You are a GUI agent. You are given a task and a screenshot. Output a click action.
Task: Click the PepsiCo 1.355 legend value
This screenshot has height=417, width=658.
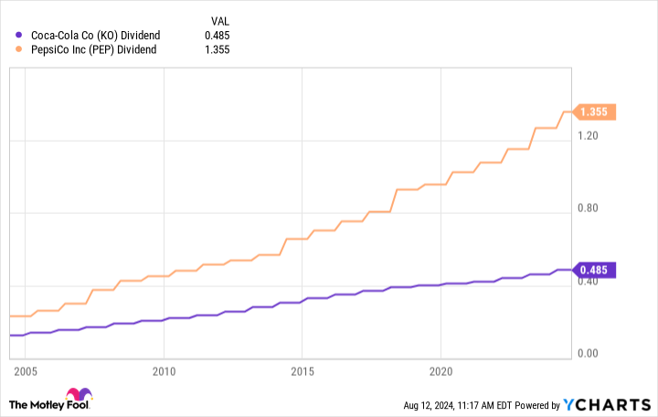[217, 49]
